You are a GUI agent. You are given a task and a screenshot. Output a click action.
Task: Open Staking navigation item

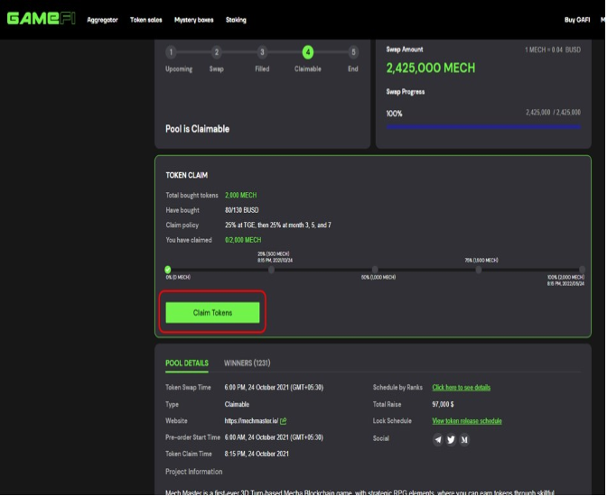236,20
